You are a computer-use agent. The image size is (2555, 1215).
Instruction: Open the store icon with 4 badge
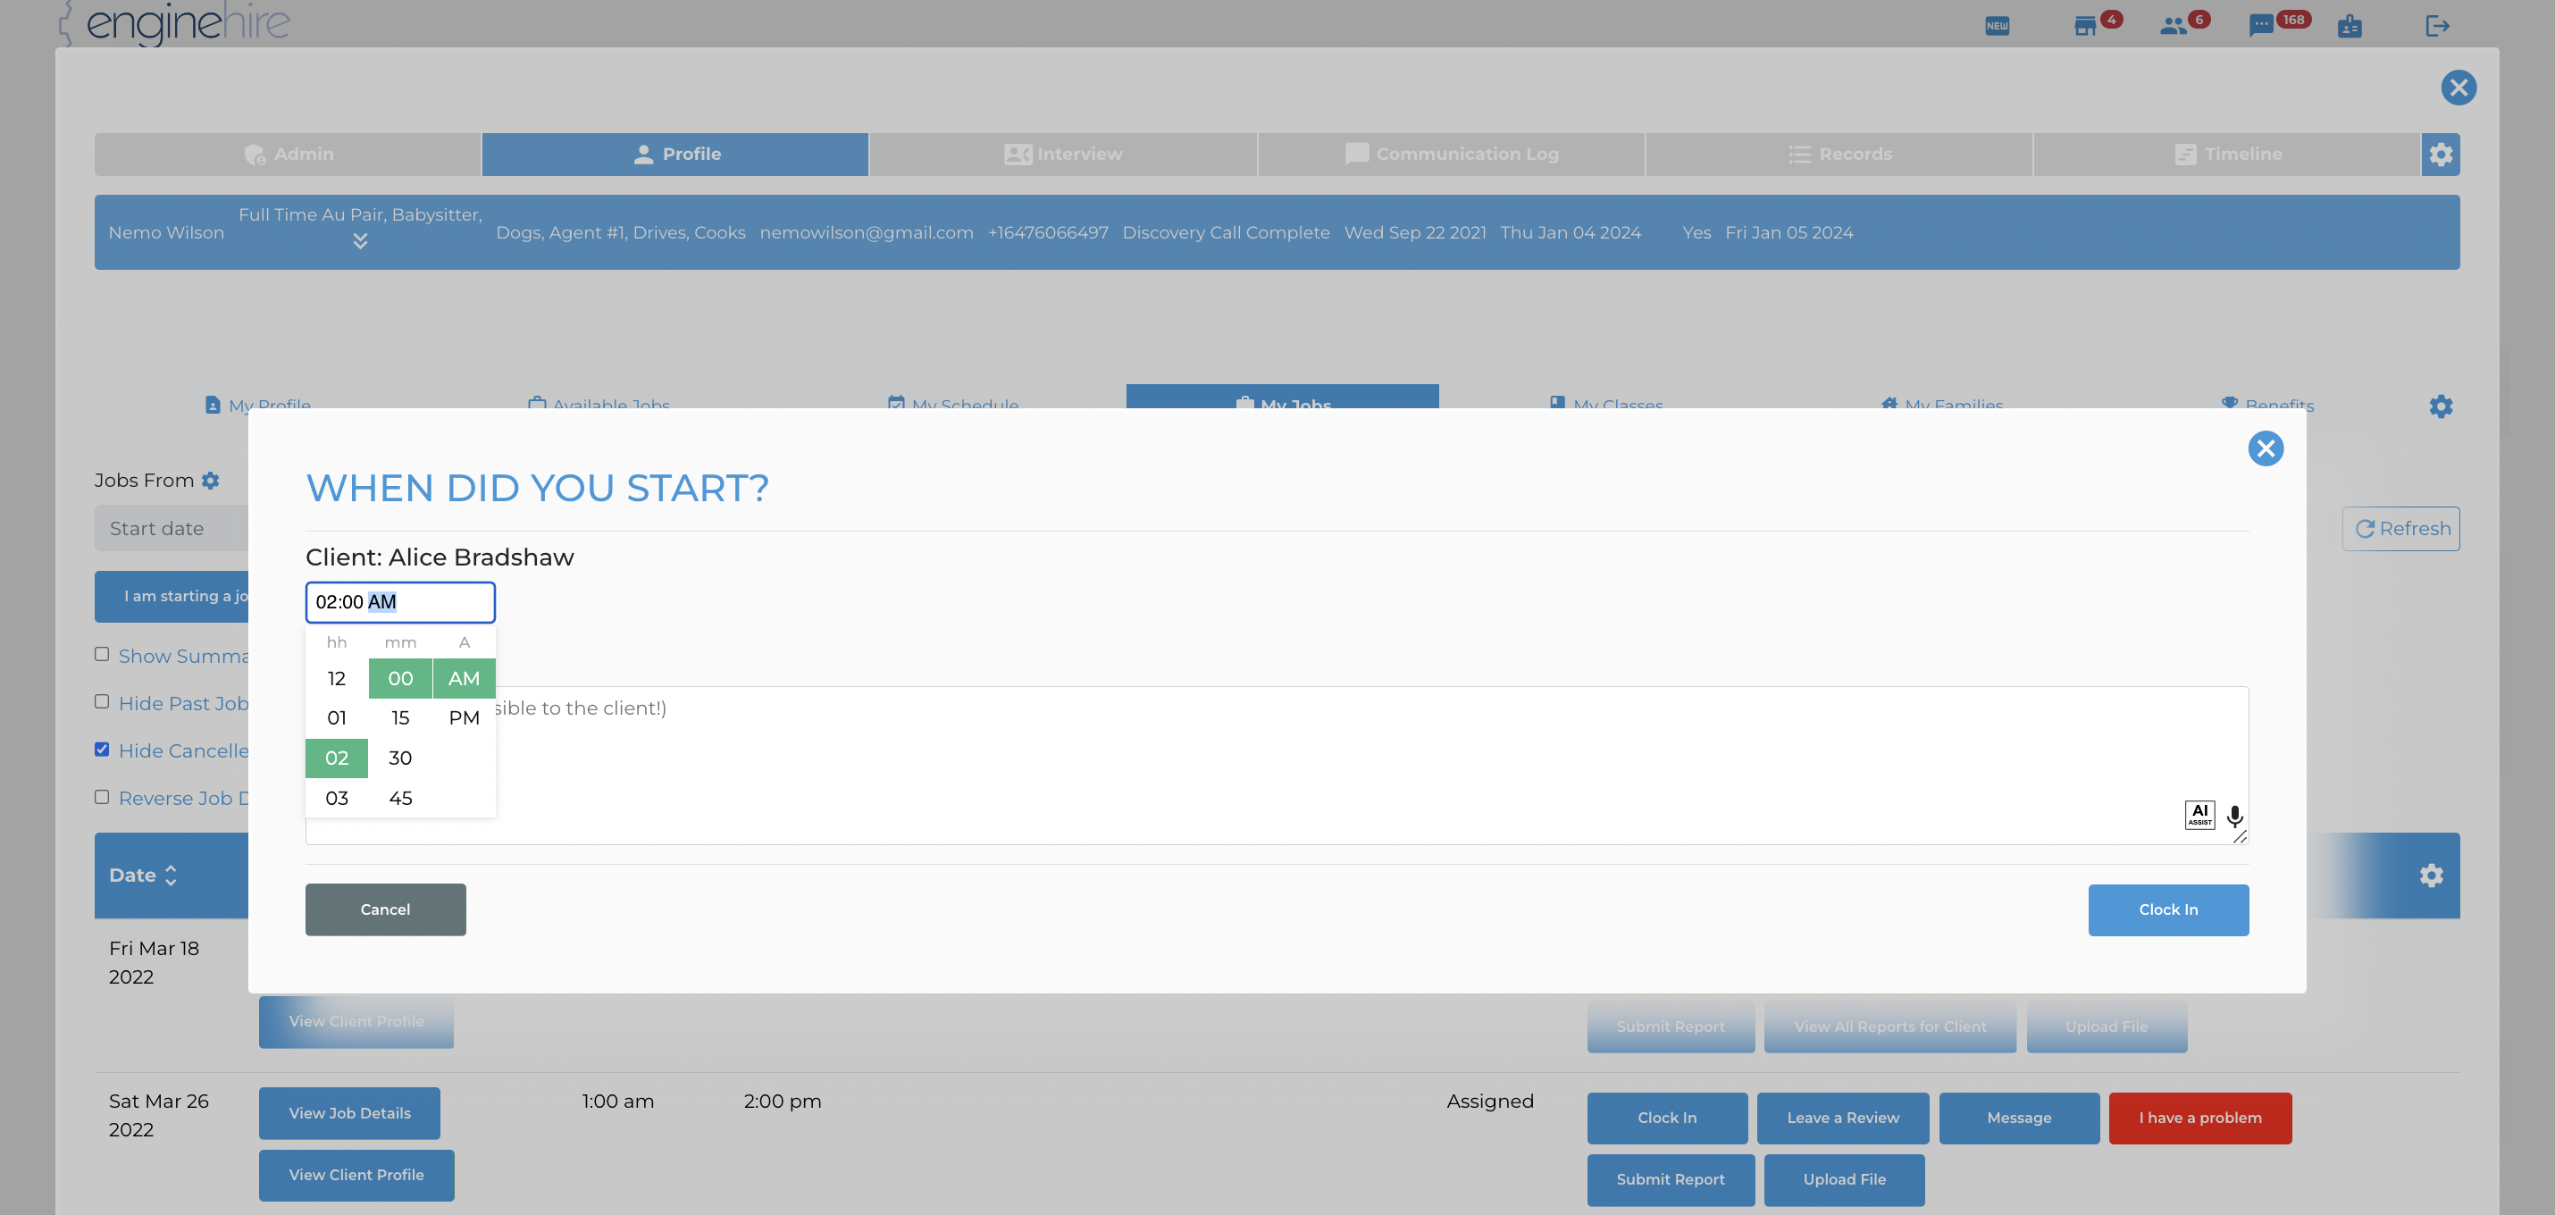click(x=2085, y=25)
